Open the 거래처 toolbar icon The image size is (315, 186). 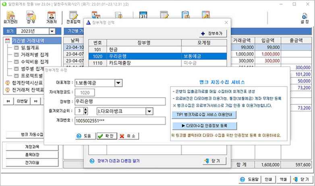[x=52, y=17]
